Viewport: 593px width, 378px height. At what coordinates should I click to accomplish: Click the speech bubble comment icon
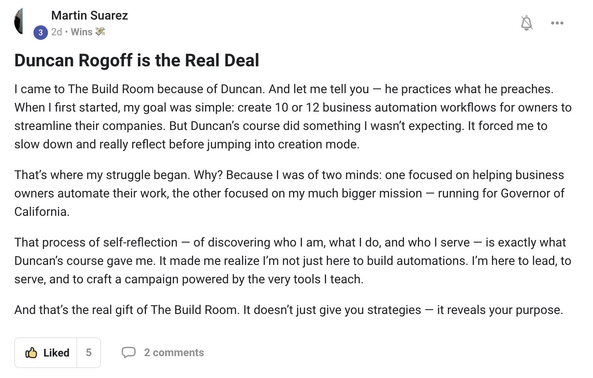[129, 352]
